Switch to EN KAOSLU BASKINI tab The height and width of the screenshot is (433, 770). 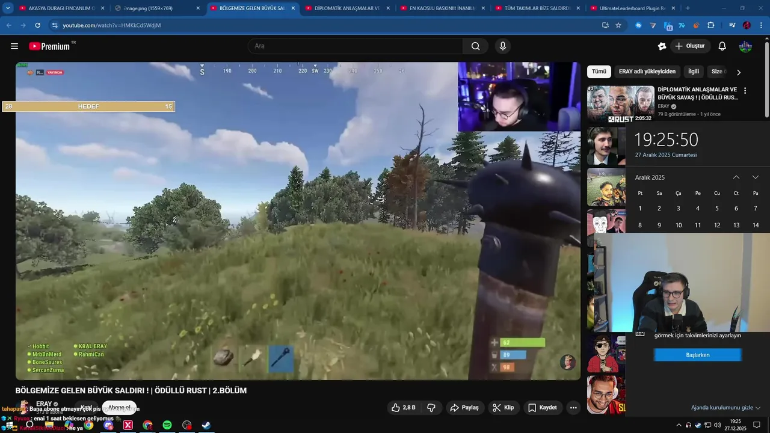(x=443, y=8)
